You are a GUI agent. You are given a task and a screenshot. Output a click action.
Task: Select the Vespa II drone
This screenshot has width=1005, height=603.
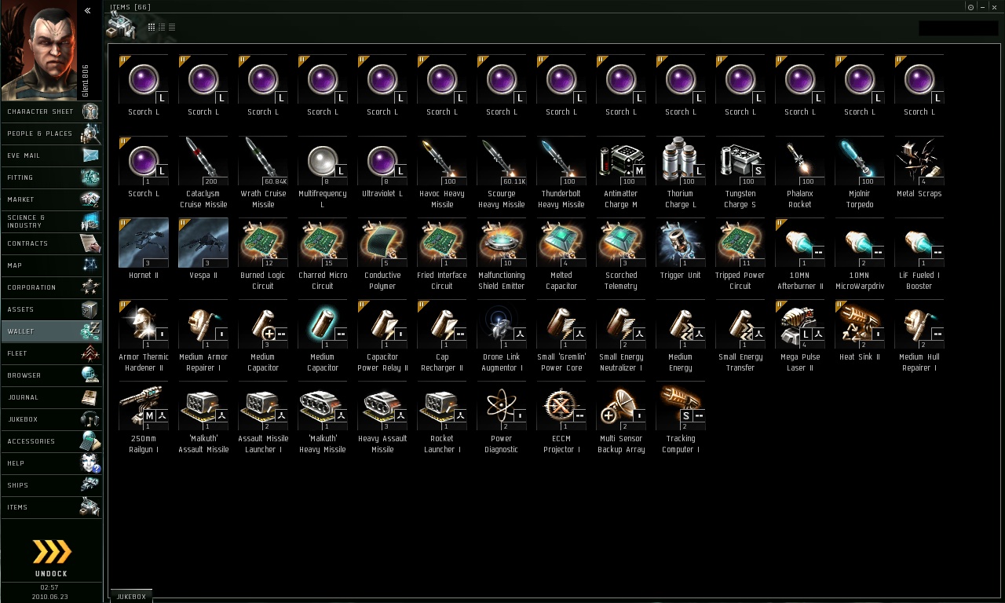point(203,249)
